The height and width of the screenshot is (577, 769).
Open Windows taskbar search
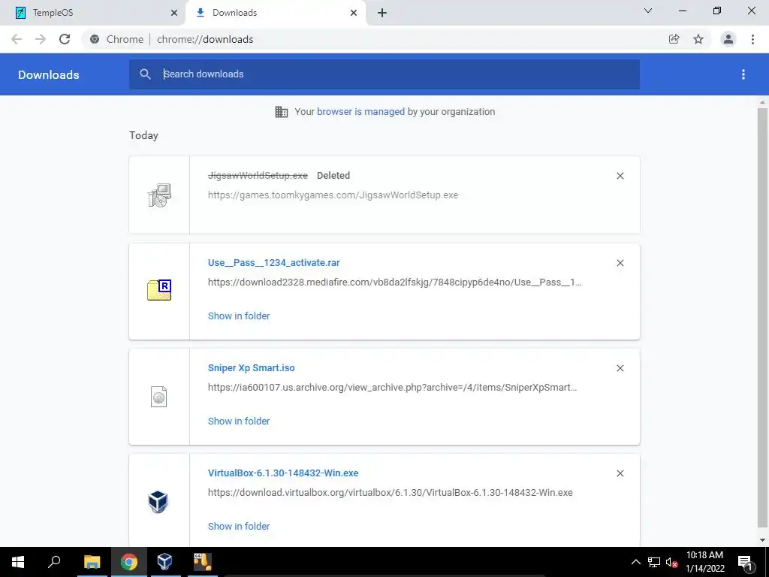54,562
